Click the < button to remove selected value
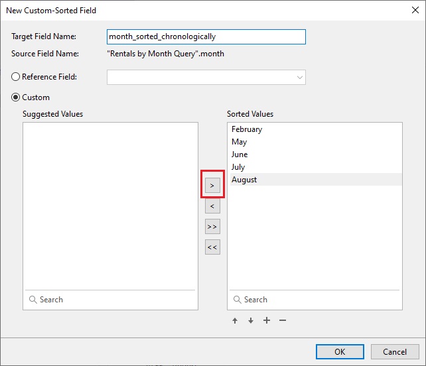The height and width of the screenshot is (366, 426). 212,206
